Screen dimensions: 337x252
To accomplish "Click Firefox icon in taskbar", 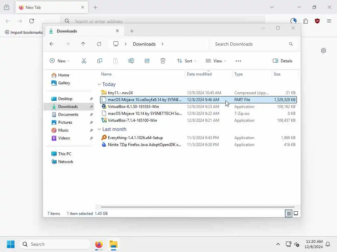I will pyautogui.click(x=99, y=244).
